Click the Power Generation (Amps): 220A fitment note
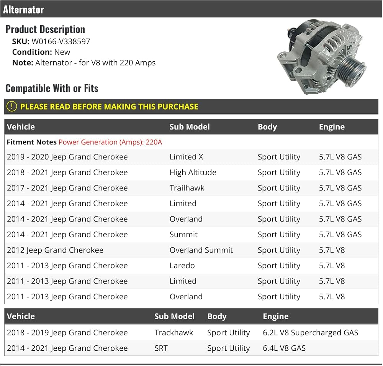Image resolution: width=383 pixels, height=366 pixels. 110,142
